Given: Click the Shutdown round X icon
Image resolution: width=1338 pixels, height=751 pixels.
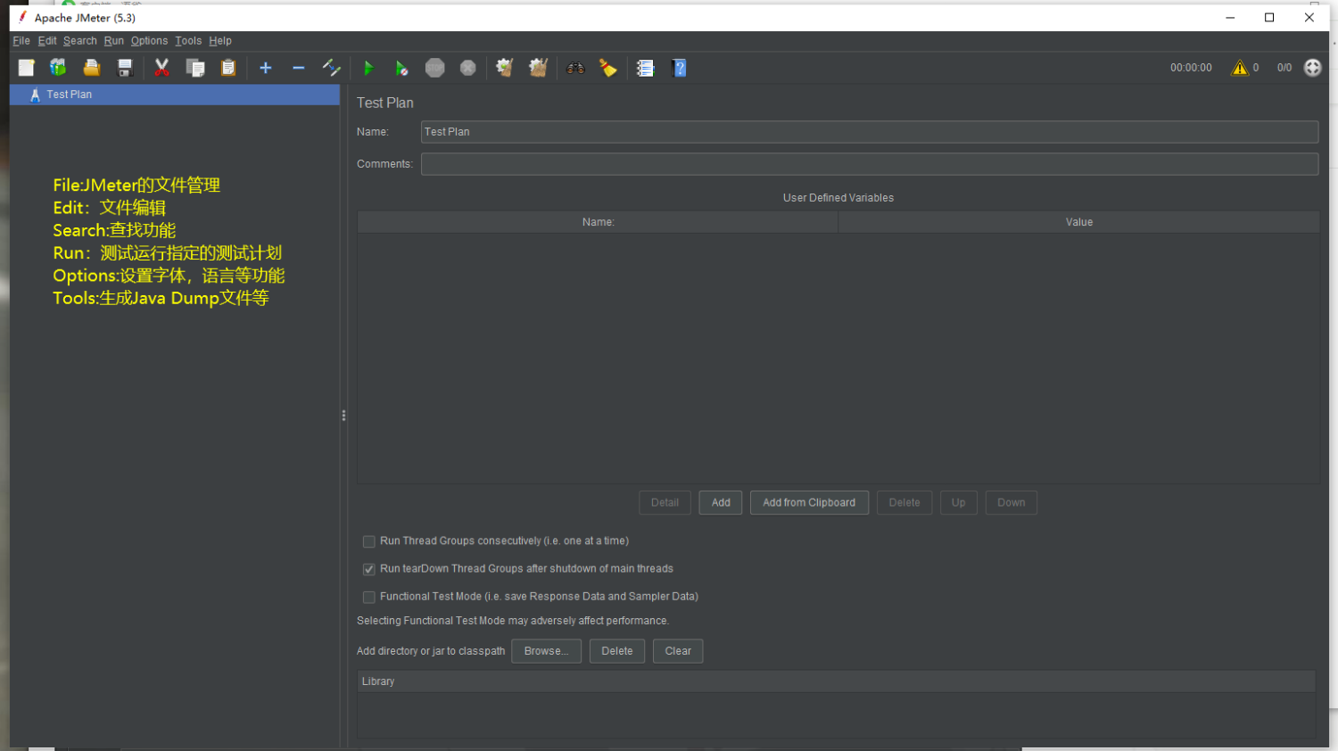Looking at the screenshot, I should tap(467, 68).
